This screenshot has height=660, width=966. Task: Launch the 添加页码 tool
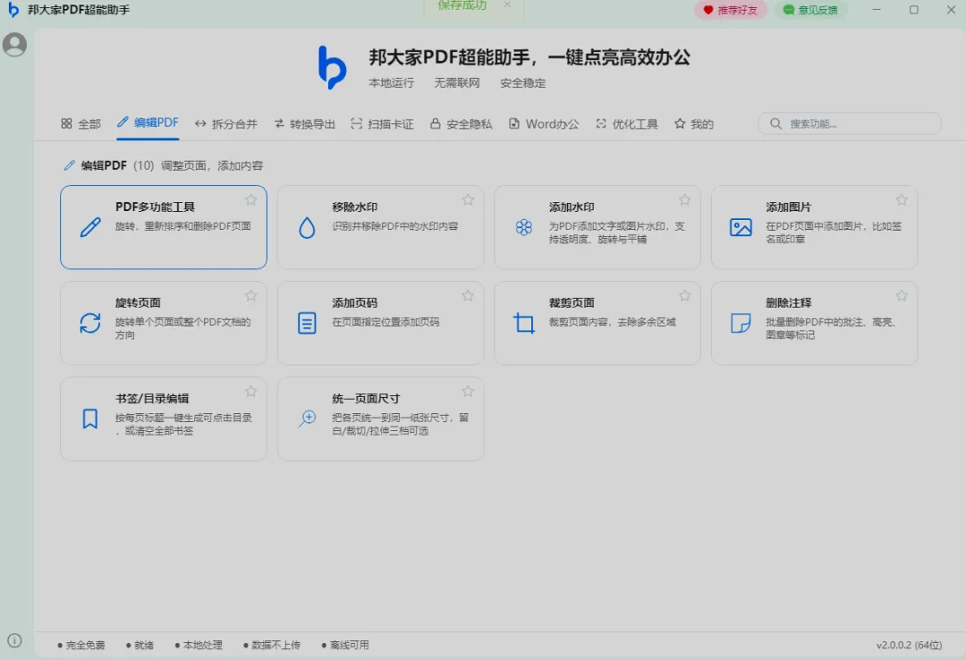click(x=380, y=323)
